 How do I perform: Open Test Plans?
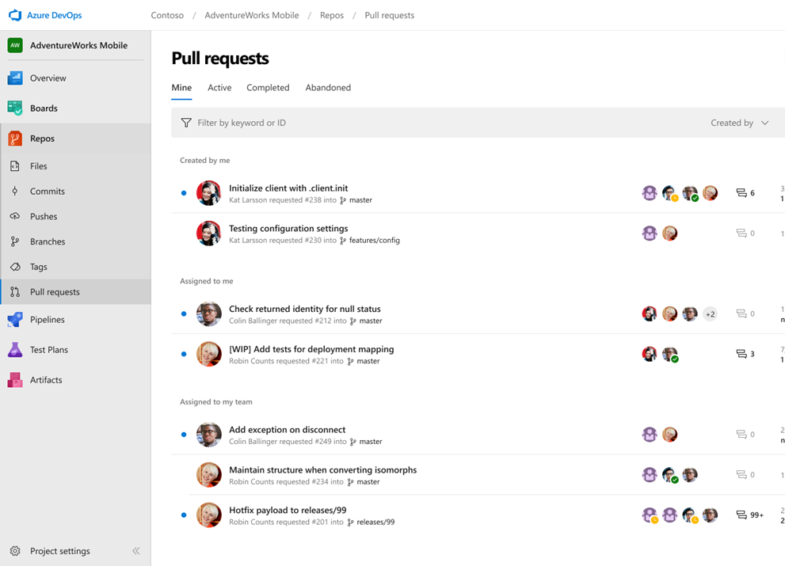click(x=48, y=349)
